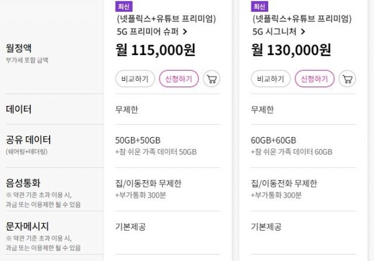Viewport: 374px width, 261px height.
Task: Click the 데이터 row label
Action: click(19, 109)
